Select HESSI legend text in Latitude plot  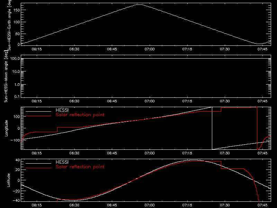click(62, 162)
